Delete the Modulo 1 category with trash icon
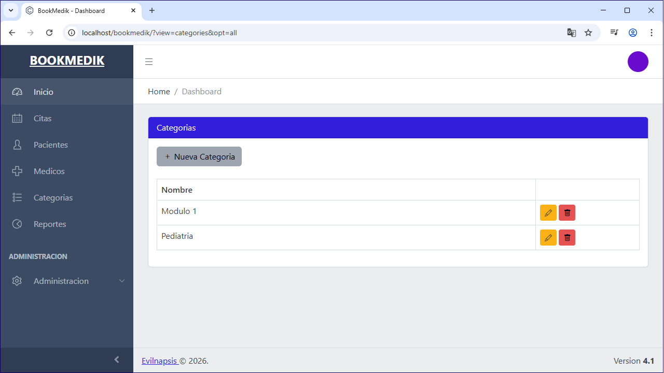664x373 pixels. pyautogui.click(x=567, y=213)
